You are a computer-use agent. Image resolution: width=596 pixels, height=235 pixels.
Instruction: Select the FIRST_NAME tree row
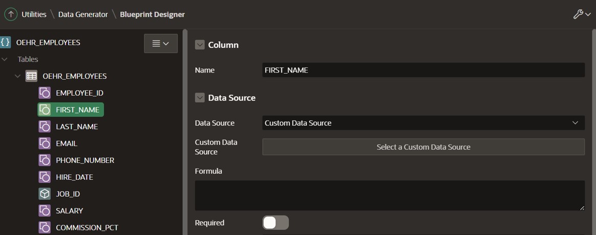pyautogui.click(x=71, y=109)
